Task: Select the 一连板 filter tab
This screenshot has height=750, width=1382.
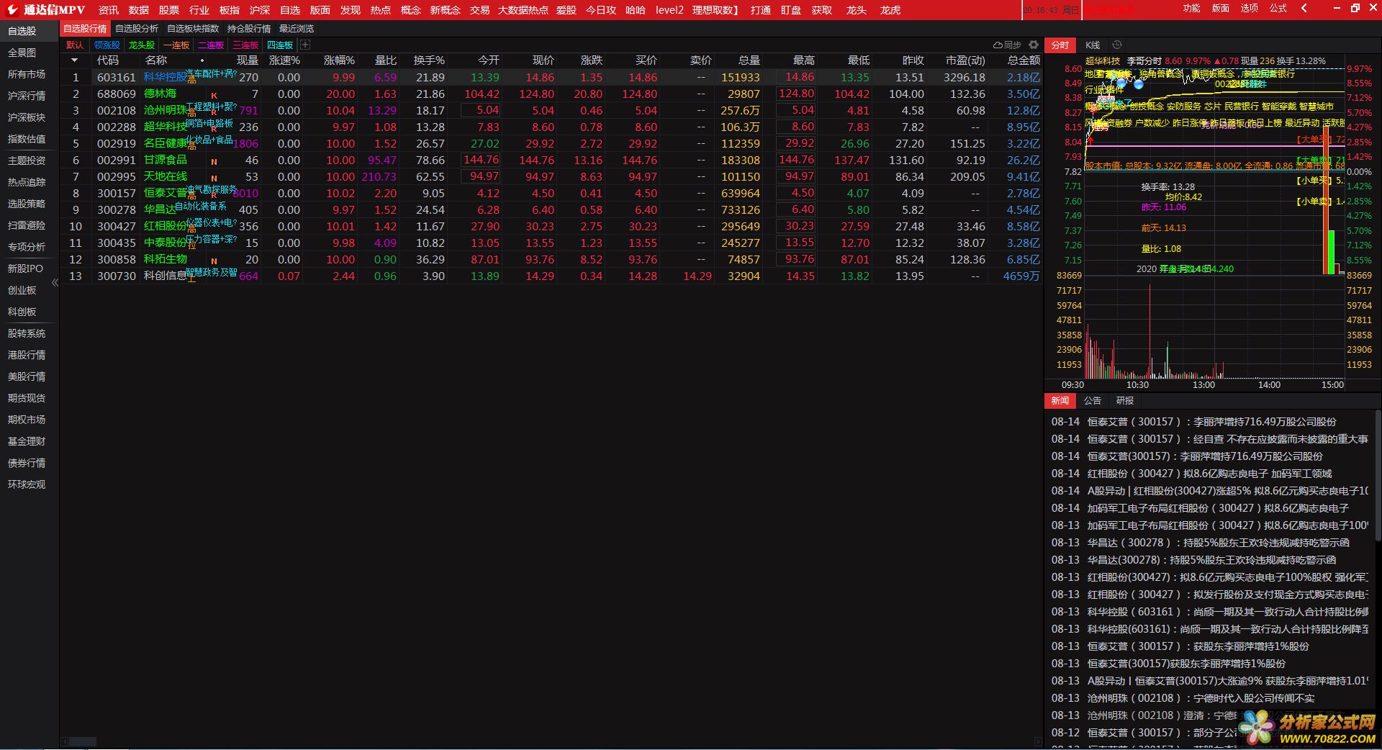Action: (176, 45)
